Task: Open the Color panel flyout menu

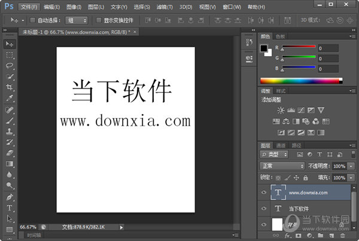Action: [352, 36]
